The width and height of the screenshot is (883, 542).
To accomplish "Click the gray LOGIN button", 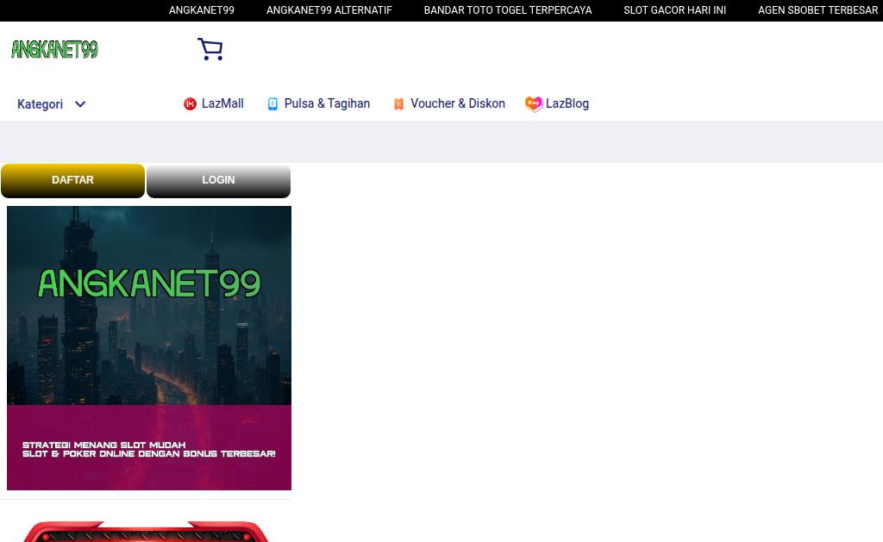I will pos(218,181).
